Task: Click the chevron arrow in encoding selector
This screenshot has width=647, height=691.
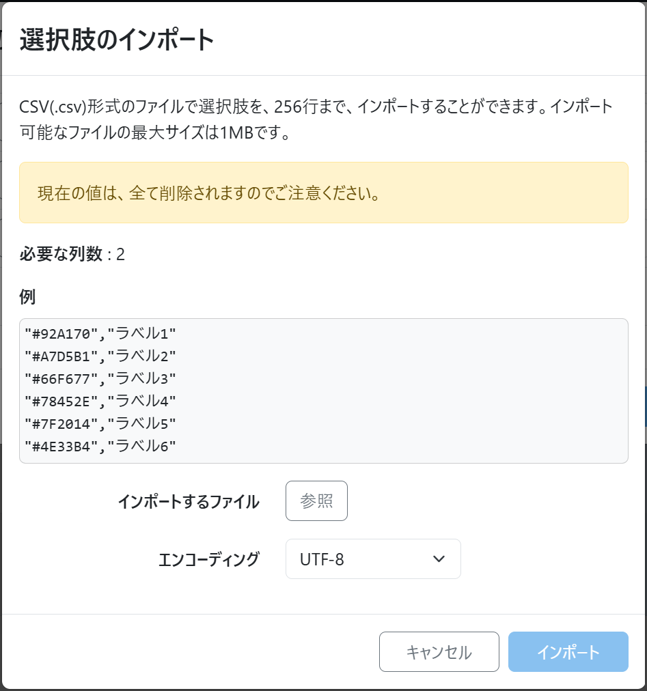Action: click(x=439, y=559)
